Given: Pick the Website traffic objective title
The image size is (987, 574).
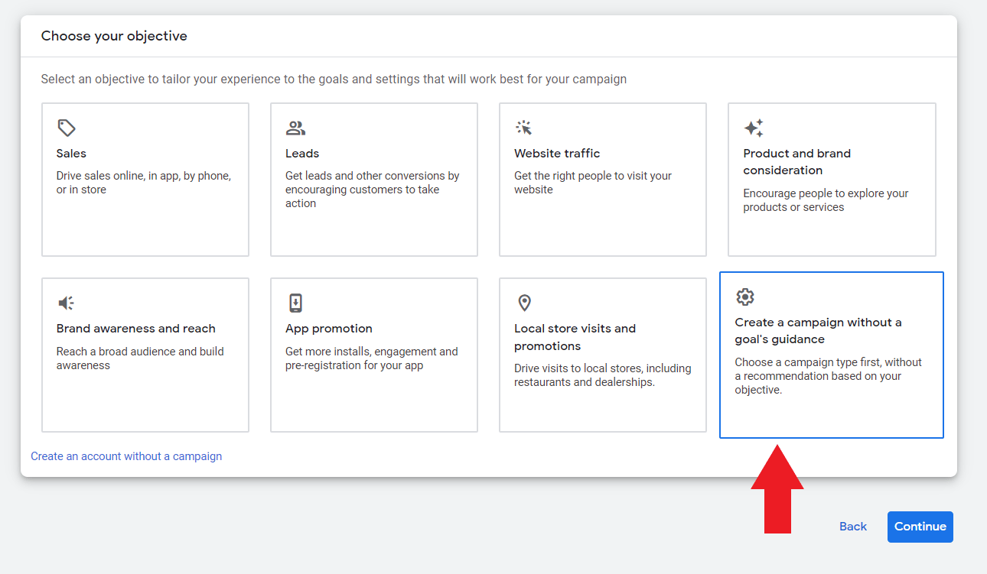Looking at the screenshot, I should [x=557, y=154].
